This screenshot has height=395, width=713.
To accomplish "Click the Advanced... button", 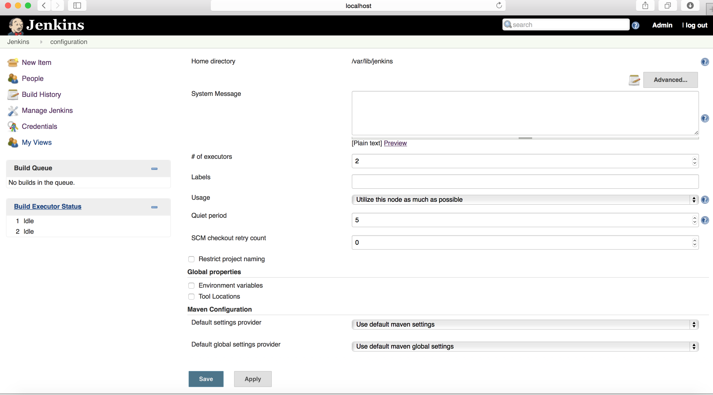I will (x=670, y=80).
